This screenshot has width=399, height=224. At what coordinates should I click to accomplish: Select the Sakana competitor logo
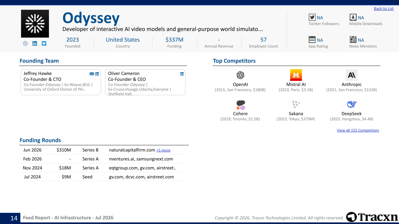[x=296, y=104]
